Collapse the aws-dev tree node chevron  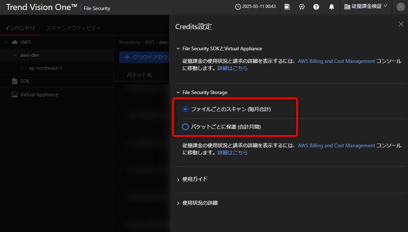15,55
